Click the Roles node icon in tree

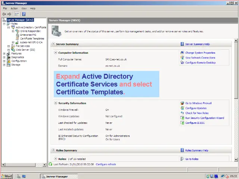(9, 23)
